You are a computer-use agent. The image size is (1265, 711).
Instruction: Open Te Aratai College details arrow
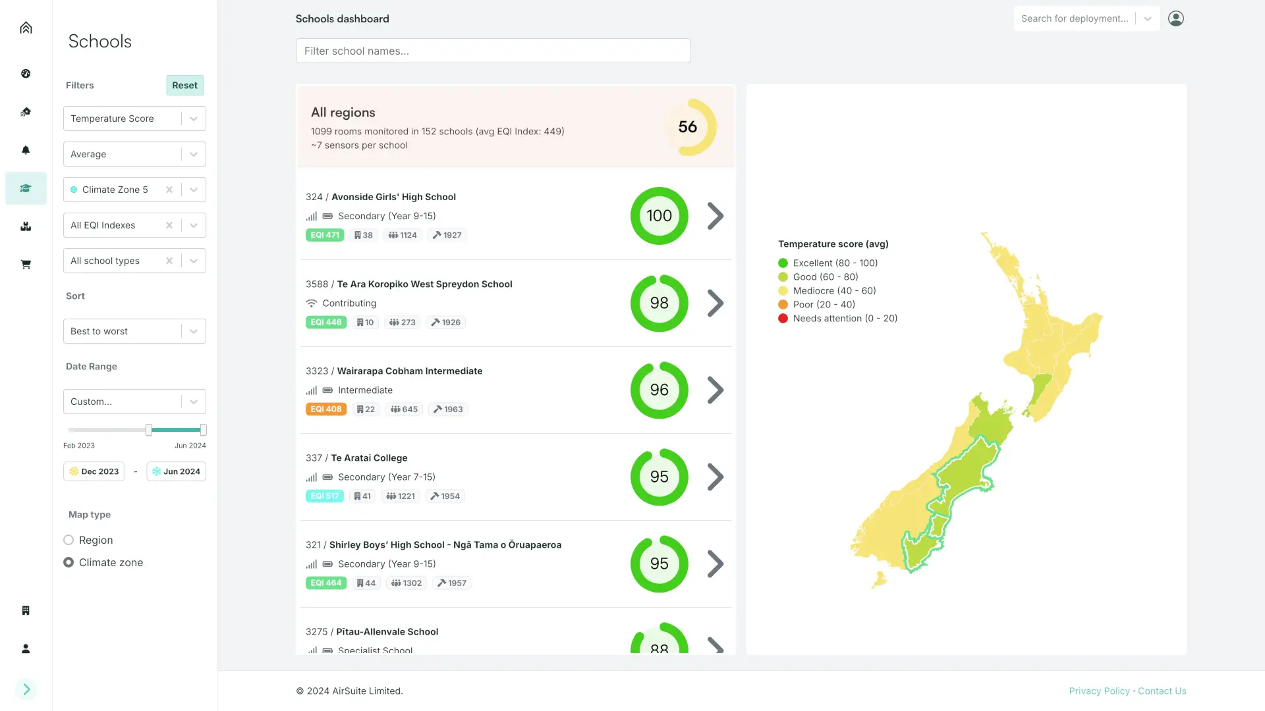pyautogui.click(x=716, y=477)
